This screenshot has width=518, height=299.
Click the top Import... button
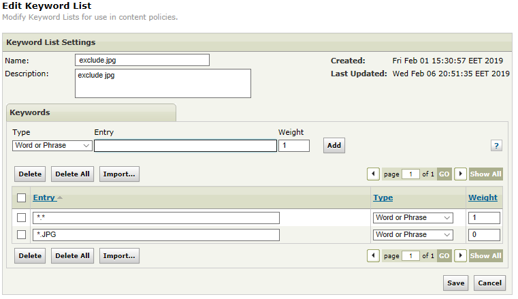(x=119, y=174)
